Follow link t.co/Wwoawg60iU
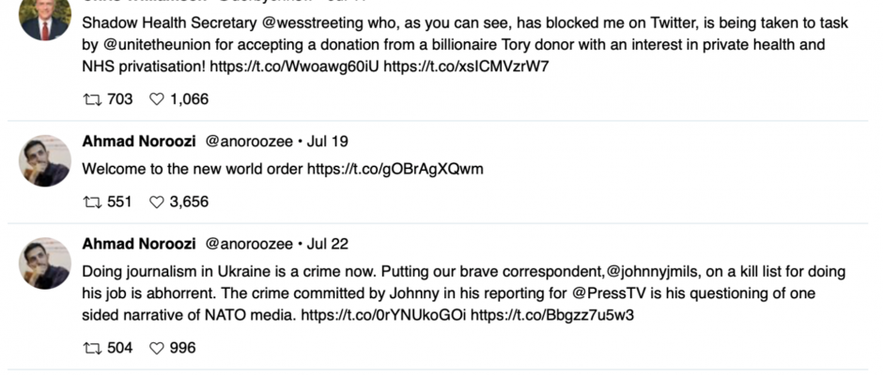 pyautogui.click(x=295, y=67)
